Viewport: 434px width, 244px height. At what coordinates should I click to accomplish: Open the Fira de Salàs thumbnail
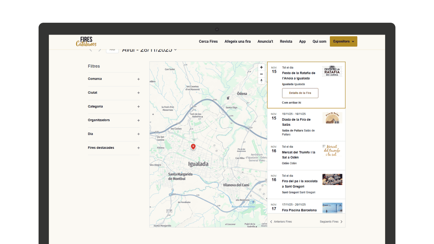tap(332, 118)
